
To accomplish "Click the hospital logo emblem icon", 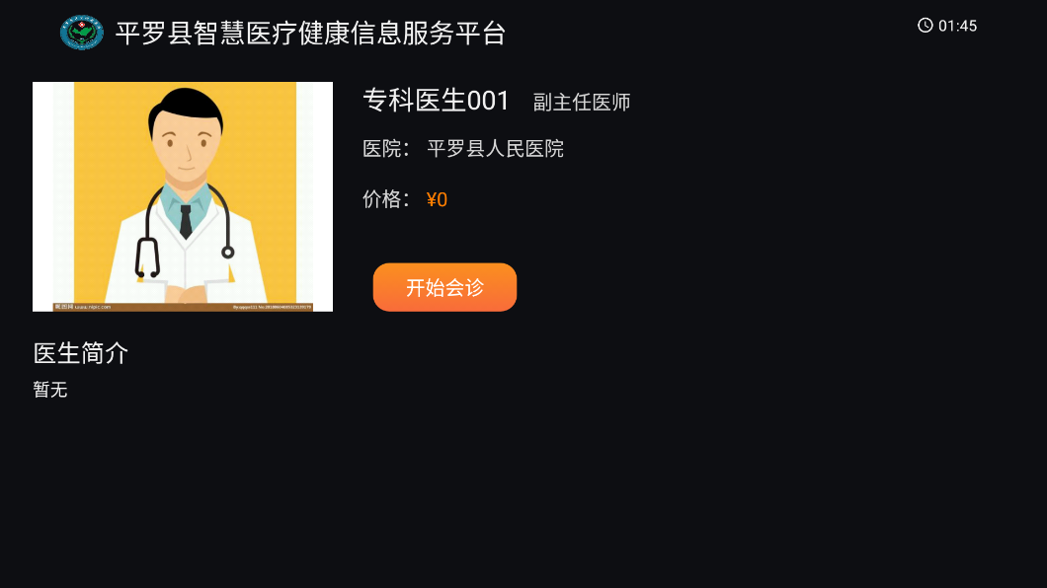I will click(x=81, y=33).
